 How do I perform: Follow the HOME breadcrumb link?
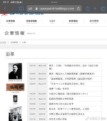pos(3,42)
